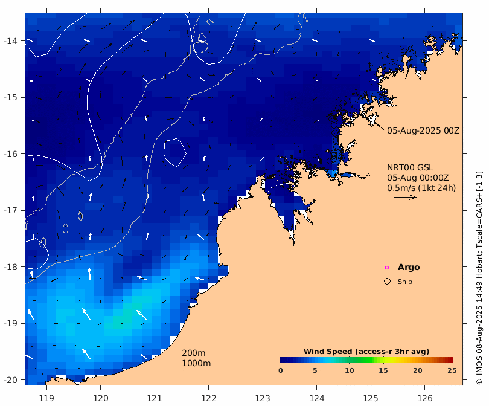Click the gray line sample under '1000m'
The image size is (489, 406).
(x=192, y=370)
